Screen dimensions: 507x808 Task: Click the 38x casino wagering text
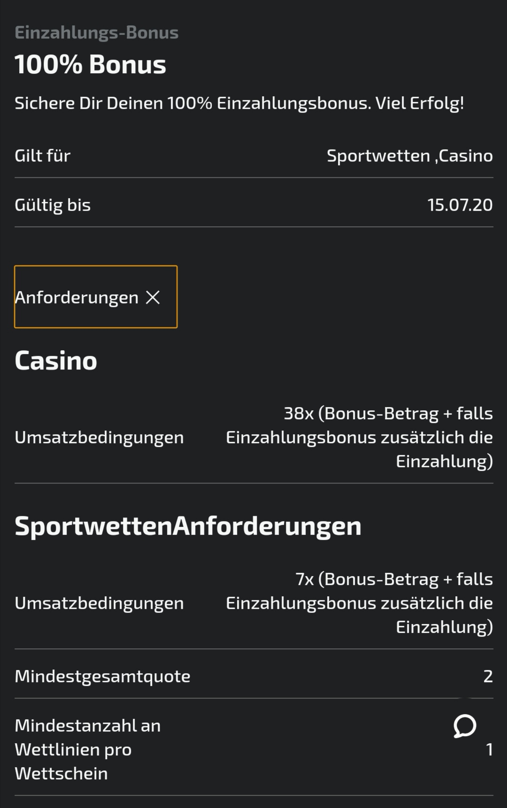pyautogui.click(x=360, y=437)
